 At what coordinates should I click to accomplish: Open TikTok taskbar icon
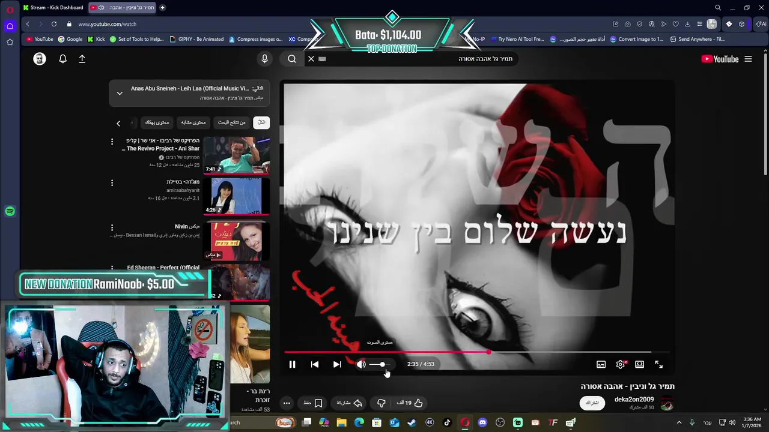(447, 422)
